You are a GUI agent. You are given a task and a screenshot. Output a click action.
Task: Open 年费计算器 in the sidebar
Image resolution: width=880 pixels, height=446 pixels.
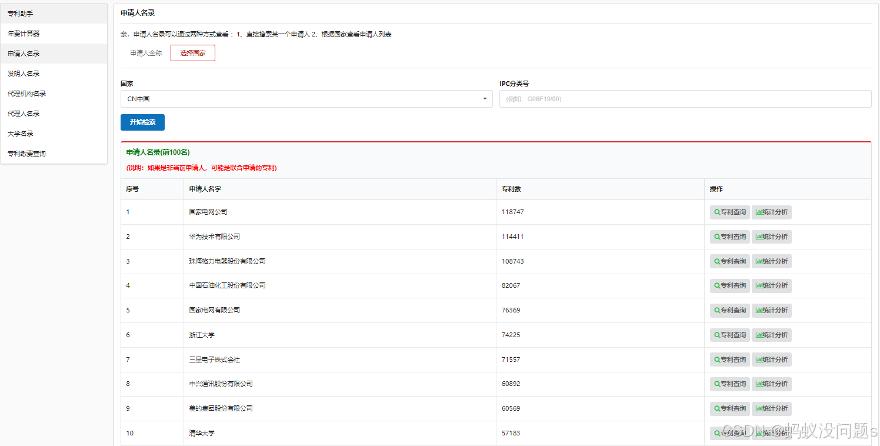[x=54, y=34]
